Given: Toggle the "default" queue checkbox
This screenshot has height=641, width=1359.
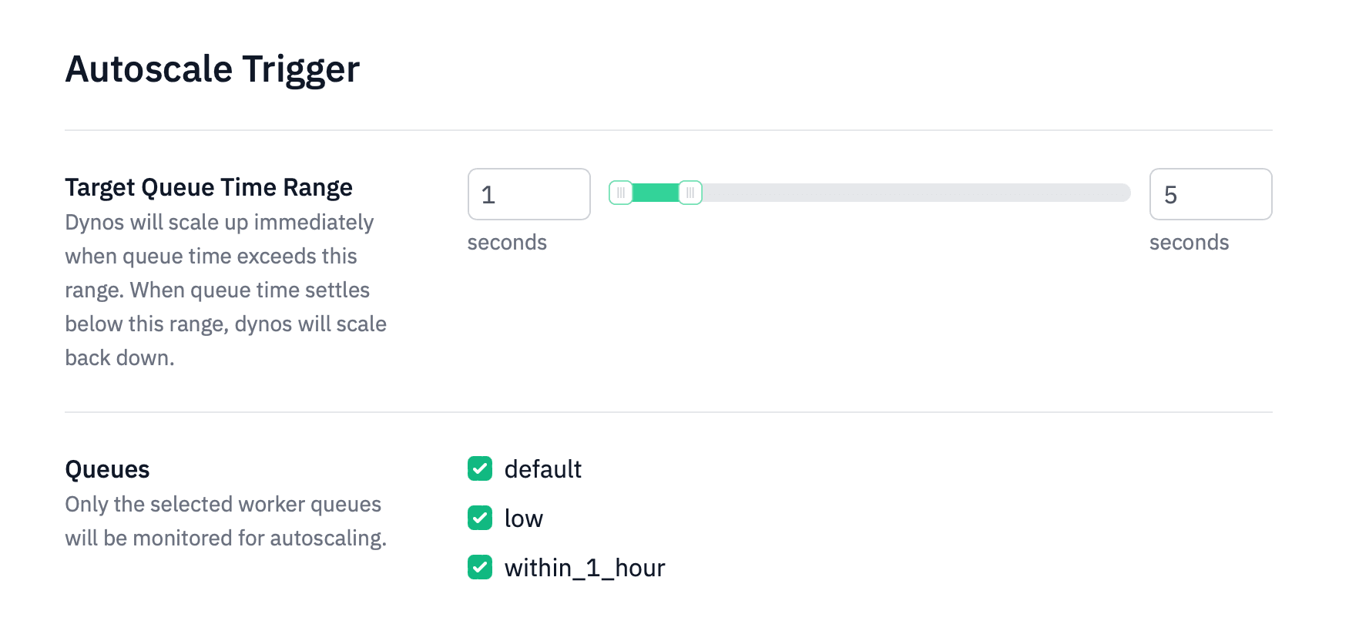Looking at the screenshot, I should coord(479,468).
